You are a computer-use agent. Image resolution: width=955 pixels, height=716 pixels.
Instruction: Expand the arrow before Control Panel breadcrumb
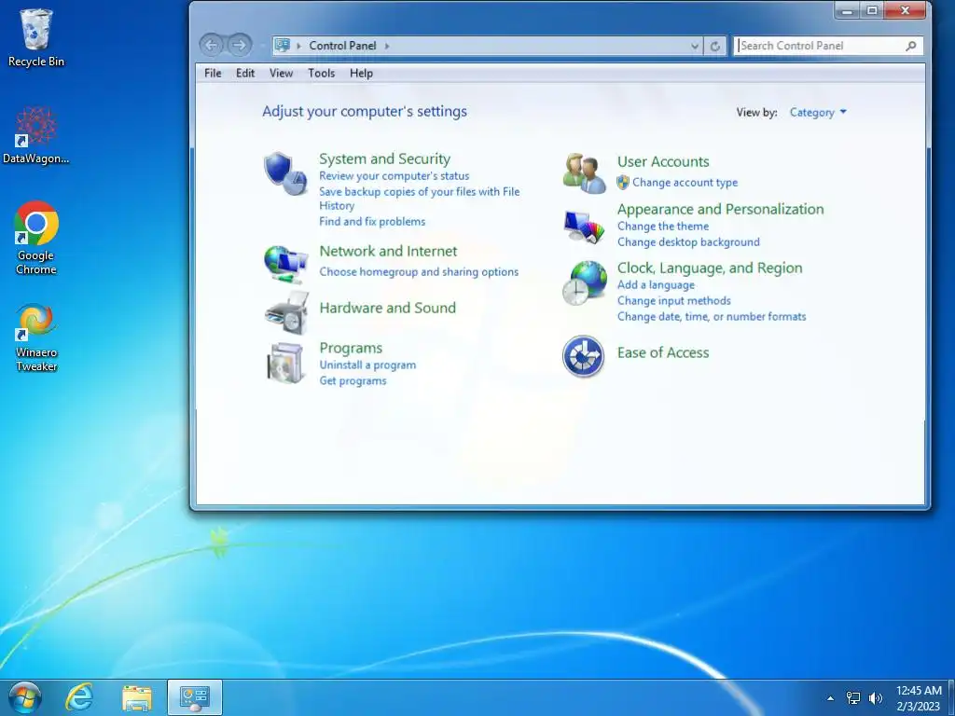click(299, 46)
